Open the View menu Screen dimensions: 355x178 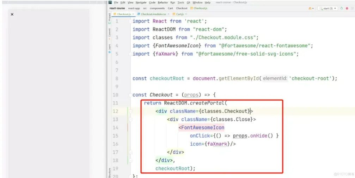point(130,3)
